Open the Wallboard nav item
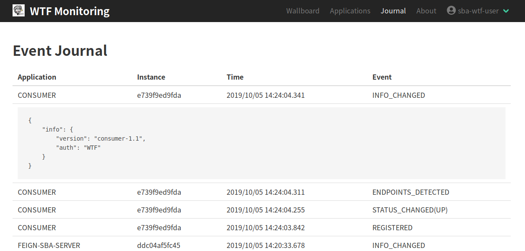525x251 pixels. click(303, 11)
